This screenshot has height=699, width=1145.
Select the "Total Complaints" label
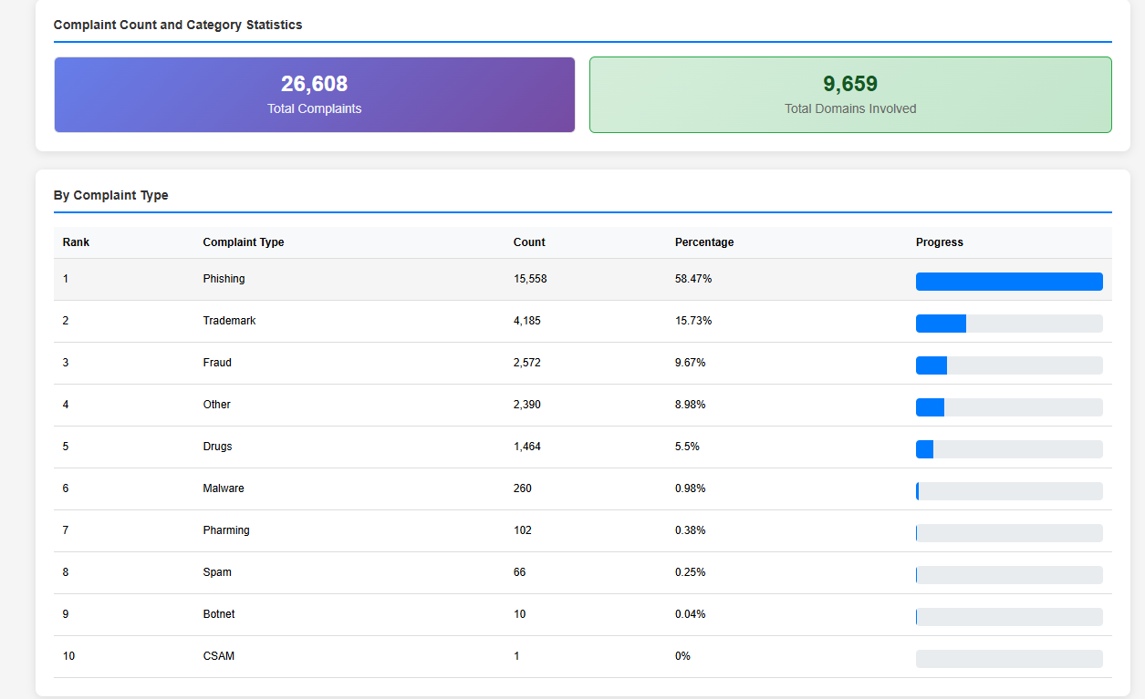pyautogui.click(x=315, y=108)
